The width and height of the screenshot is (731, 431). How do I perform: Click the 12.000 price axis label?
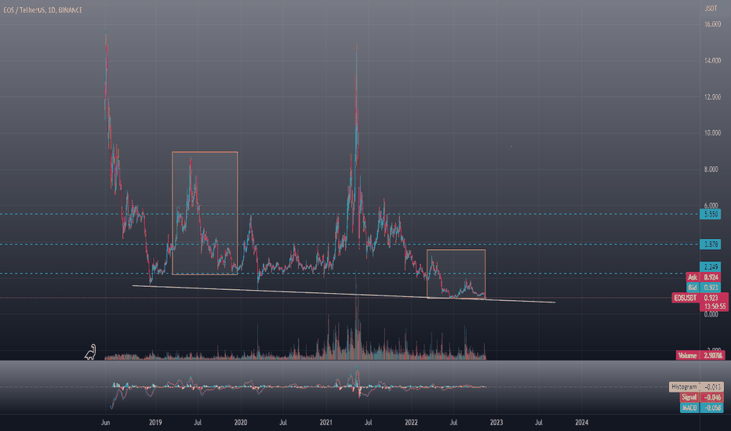pyautogui.click(x=712, y=97)
